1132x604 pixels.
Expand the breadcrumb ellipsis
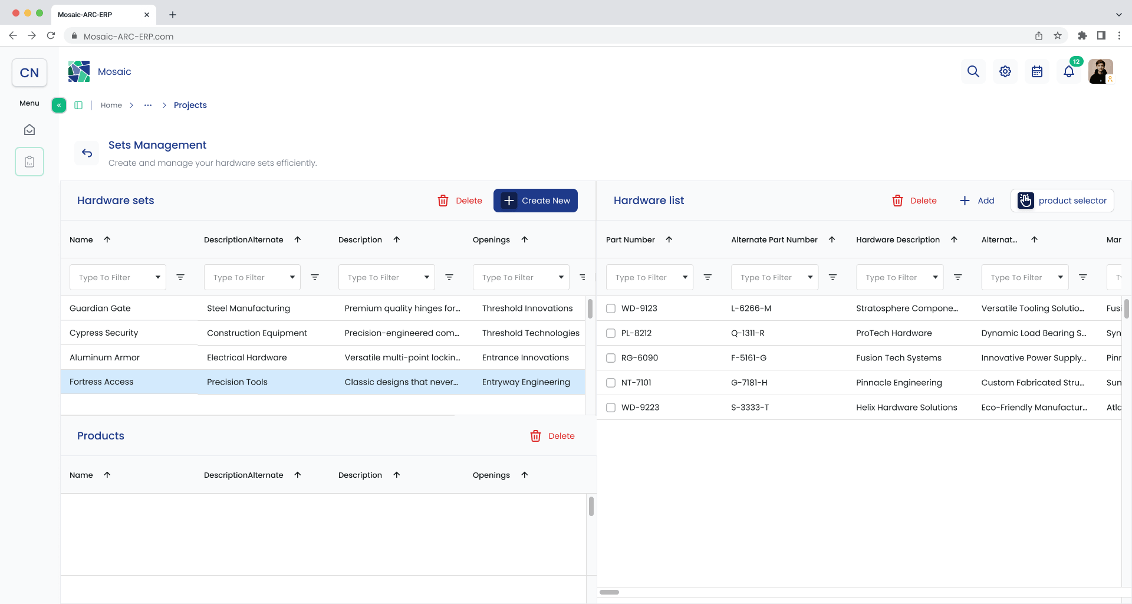pyautogui.click(x=148, y=105)
